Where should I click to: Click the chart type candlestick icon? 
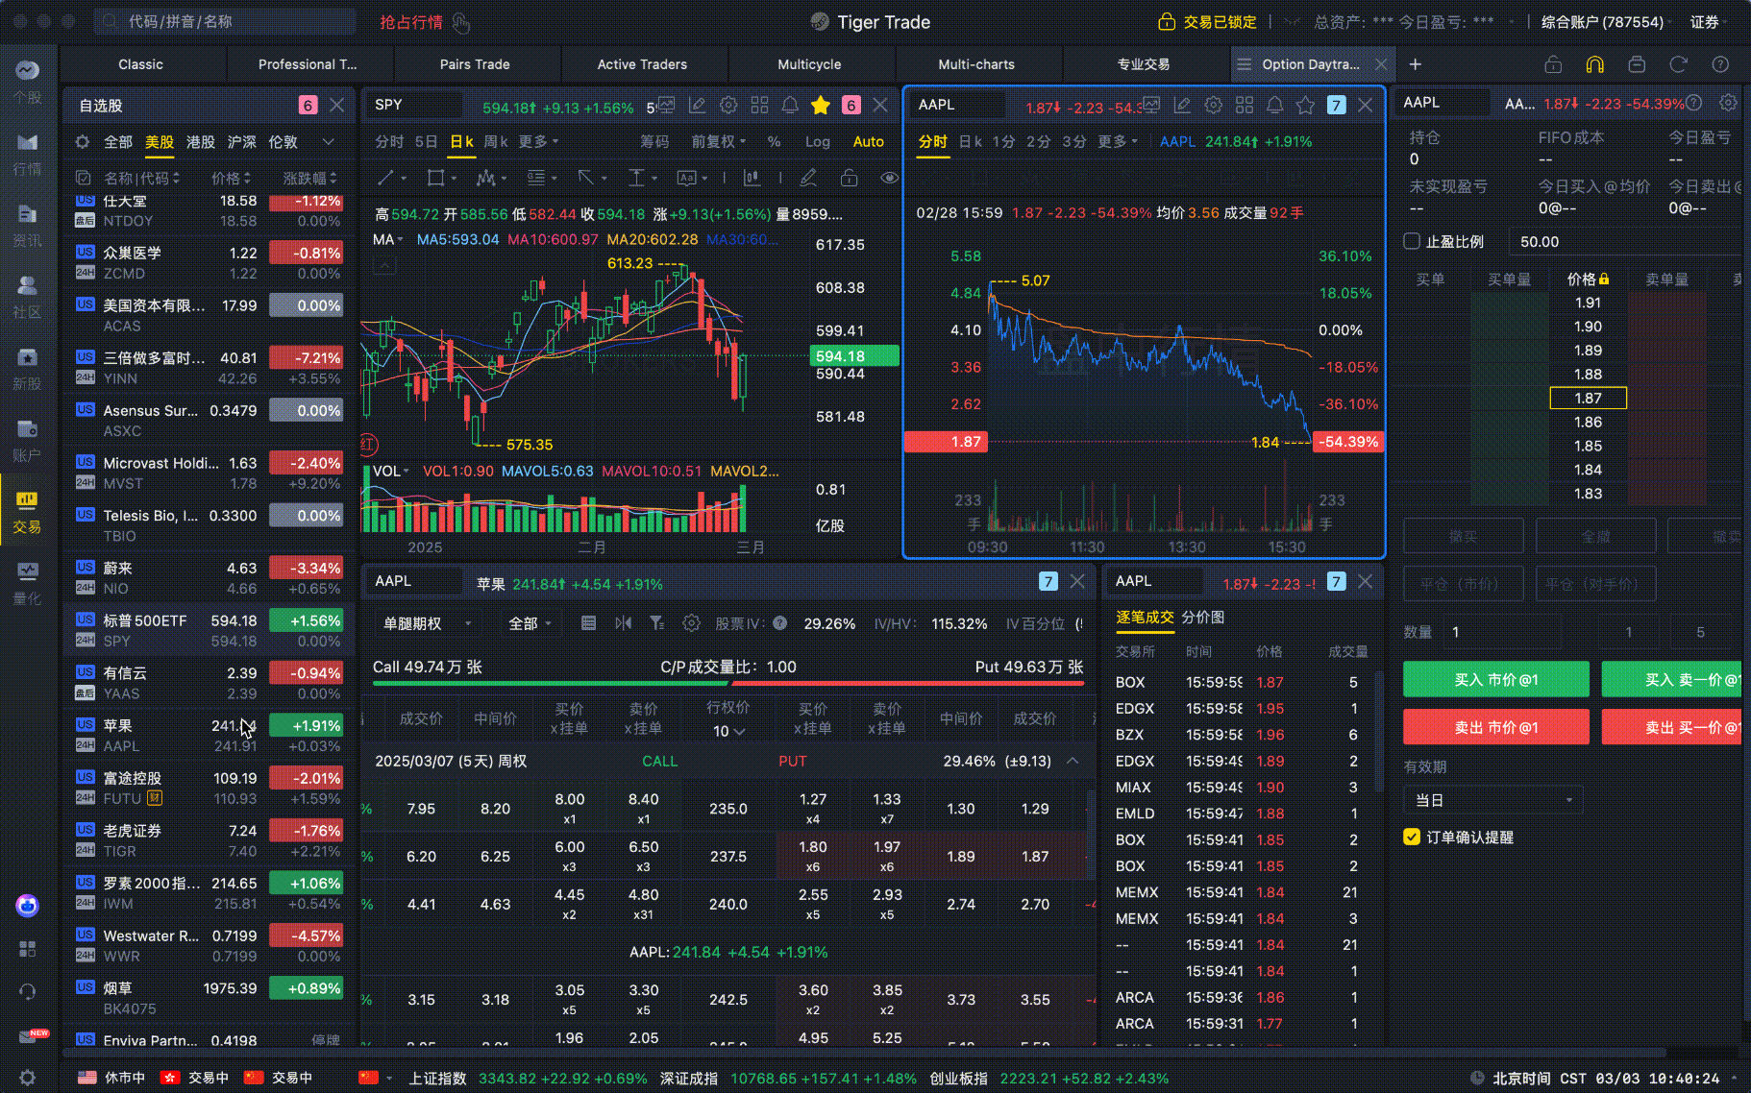(751, 178)
